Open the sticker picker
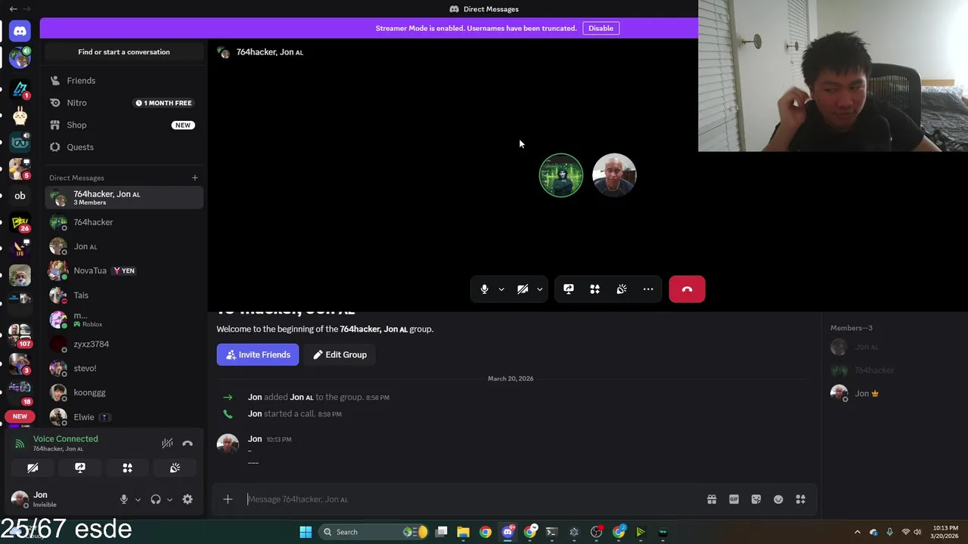Screen dimensions: 968x544 pyautogui.click(x=756, y=499)
